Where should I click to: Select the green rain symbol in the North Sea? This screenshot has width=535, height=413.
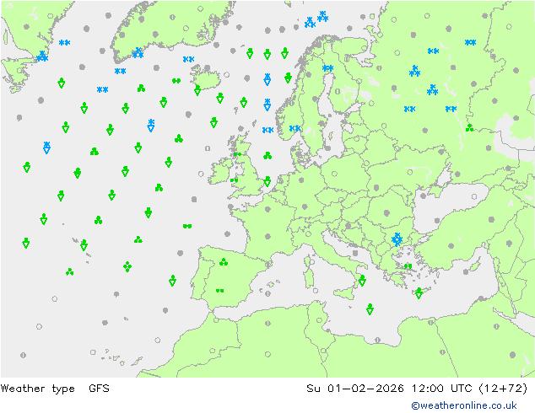267,156
